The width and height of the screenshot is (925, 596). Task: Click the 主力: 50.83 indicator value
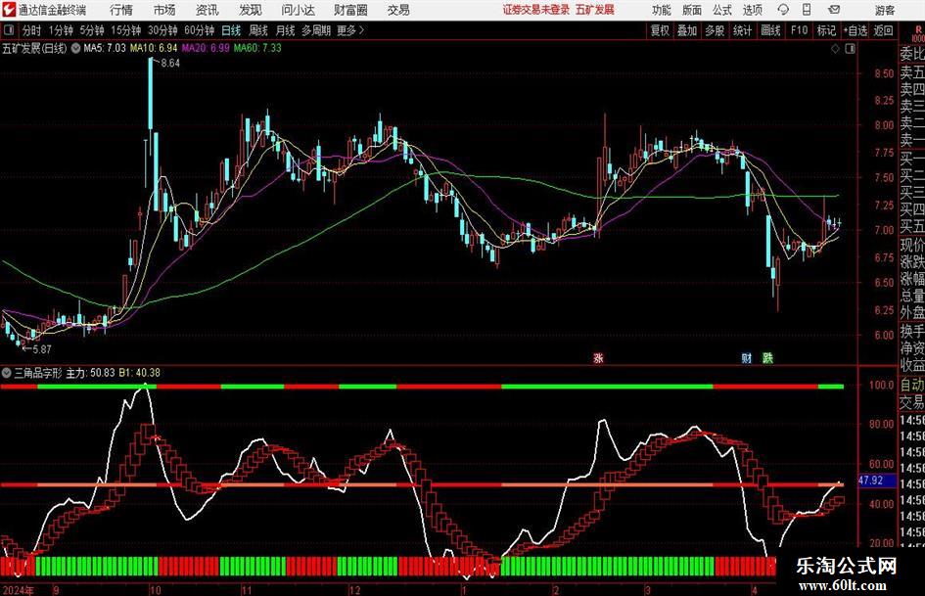(x=90, y=373)
